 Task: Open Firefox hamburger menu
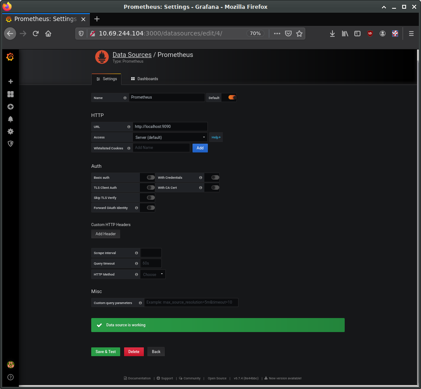[411, 34]
